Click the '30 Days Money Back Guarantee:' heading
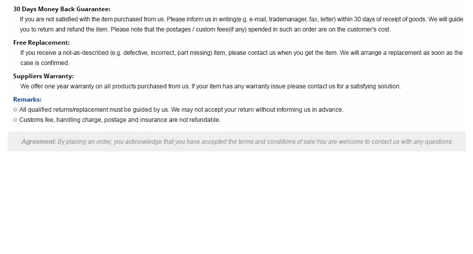This screenshot has height=254, width=473. (x=62, y=9)
